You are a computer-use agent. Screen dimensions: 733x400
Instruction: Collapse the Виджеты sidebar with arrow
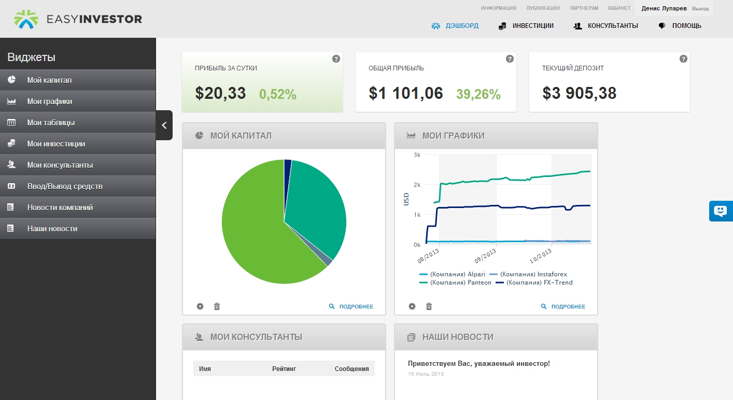click(x=164, y=125)
